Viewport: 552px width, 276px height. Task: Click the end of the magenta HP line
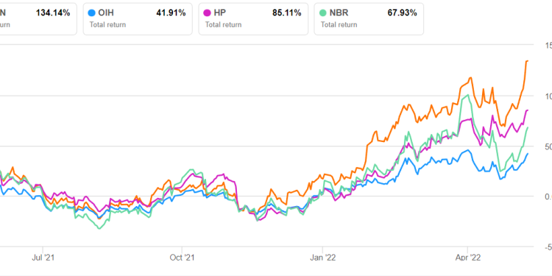(x=528, y=110)
